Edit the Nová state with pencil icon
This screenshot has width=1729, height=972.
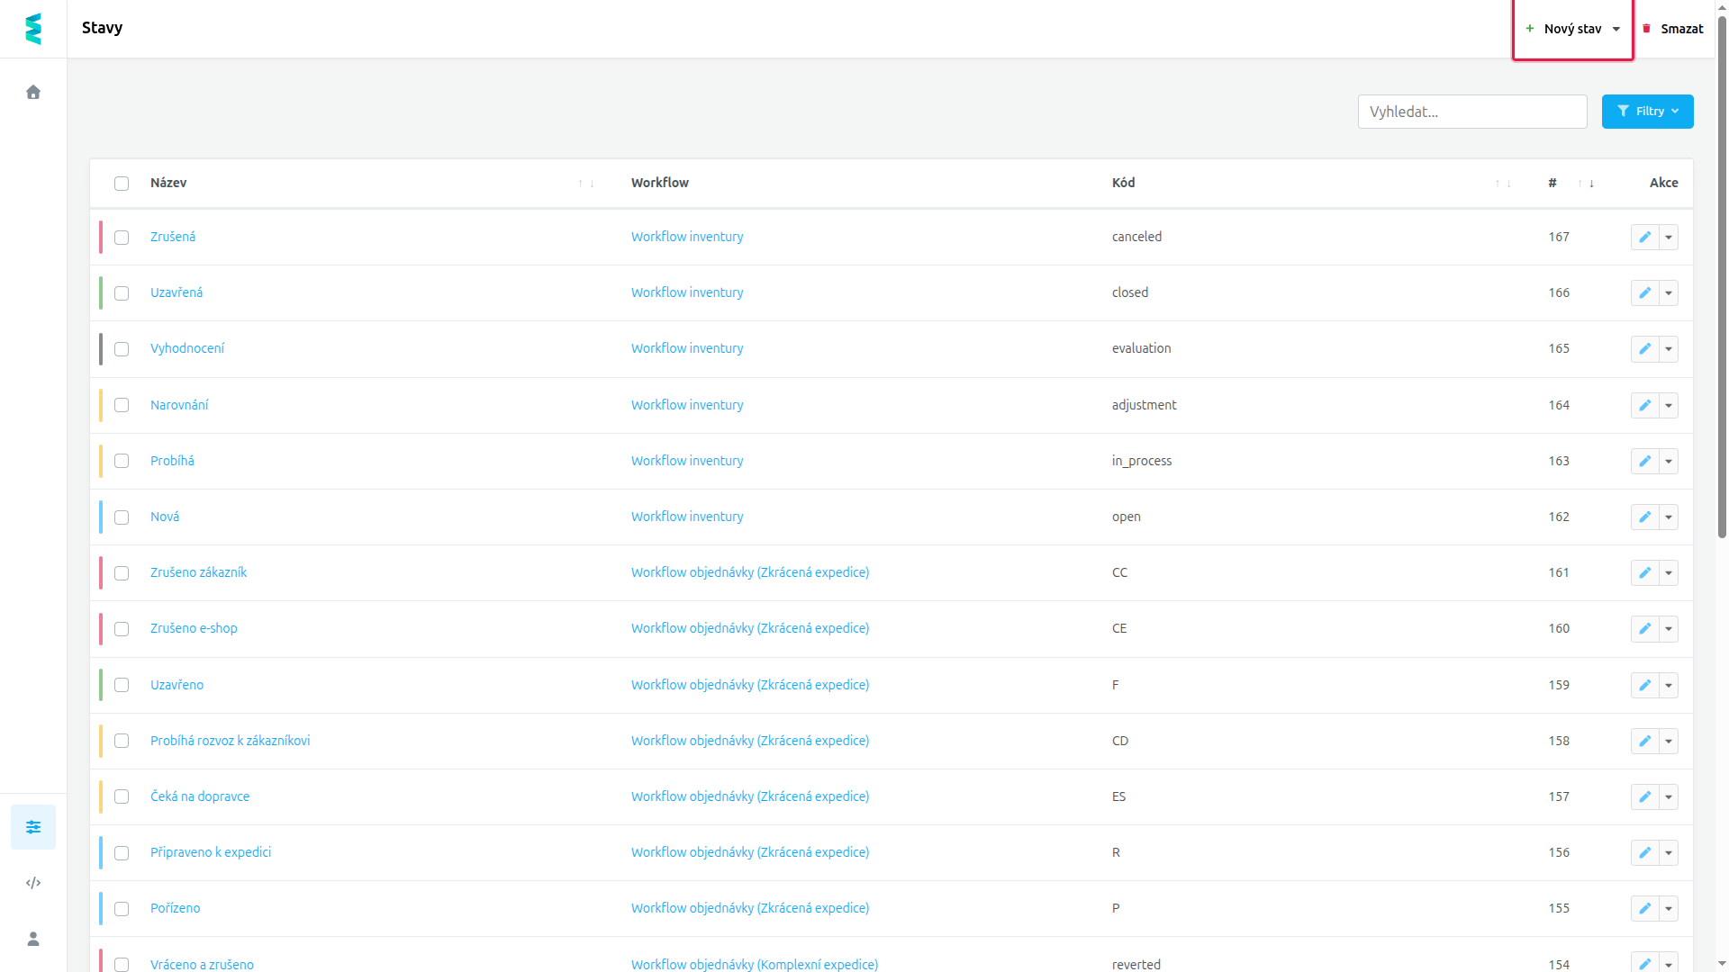point(1644,517)
